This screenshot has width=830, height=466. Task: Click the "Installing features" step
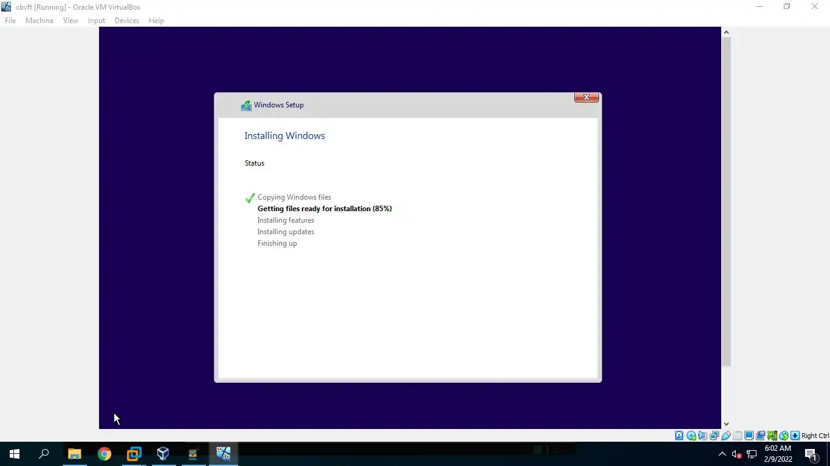coord(286,220)
